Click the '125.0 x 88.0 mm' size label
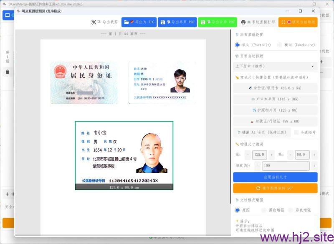This screenshot has height=244, width=334. pos(124,187)
